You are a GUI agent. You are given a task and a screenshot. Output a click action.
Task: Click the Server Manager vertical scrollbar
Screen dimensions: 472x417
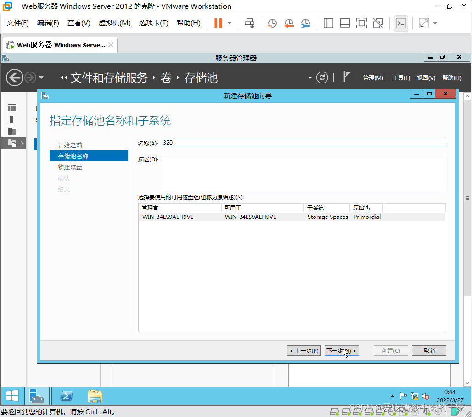point(467,199)
